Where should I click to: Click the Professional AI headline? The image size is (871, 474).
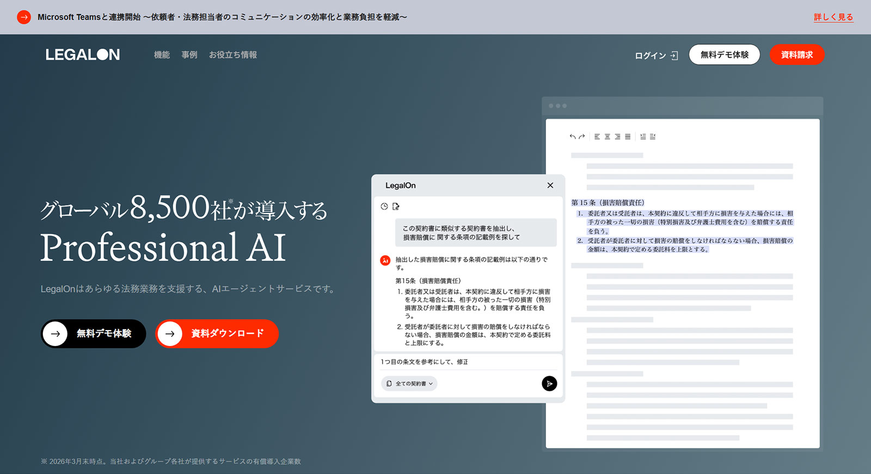[x=163, y=247]
